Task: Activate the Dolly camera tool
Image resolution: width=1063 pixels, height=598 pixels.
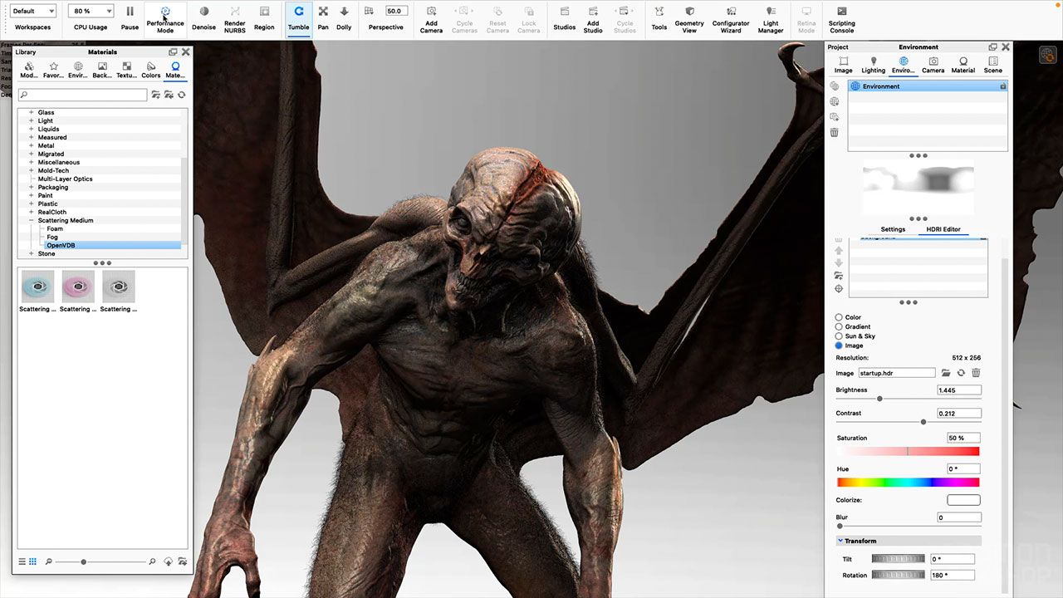Action: click(x=344, y=12)
